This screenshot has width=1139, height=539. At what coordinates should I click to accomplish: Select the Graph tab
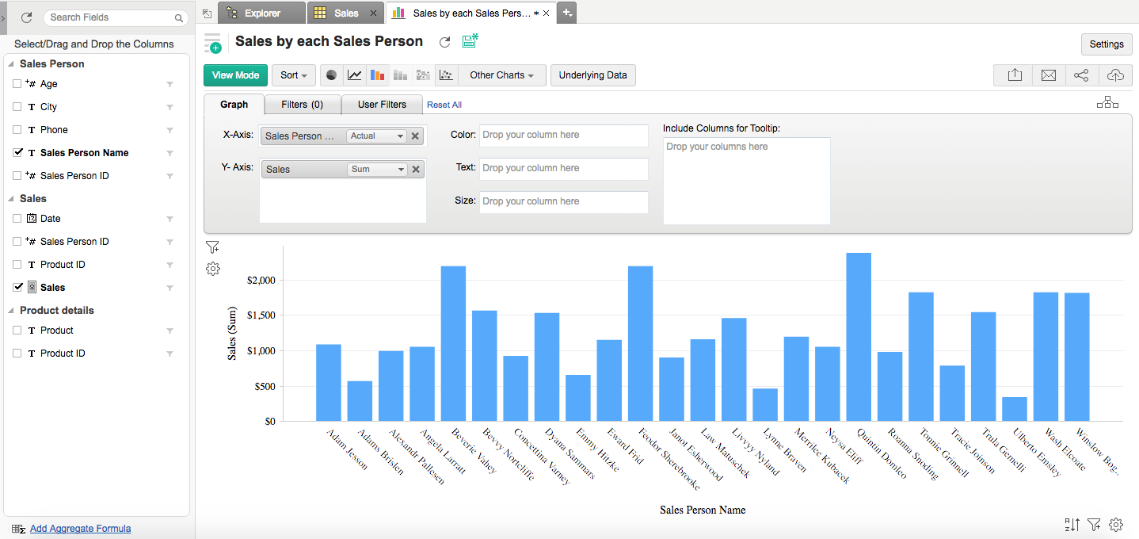[234, 105]
